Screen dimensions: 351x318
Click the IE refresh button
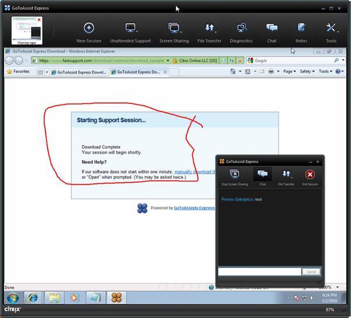coord(231,61)
